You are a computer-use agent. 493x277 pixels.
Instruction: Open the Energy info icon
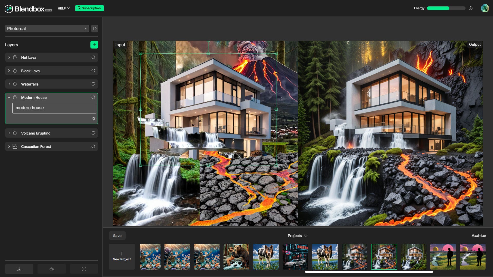pyautogui.click(x=471, y=8)
